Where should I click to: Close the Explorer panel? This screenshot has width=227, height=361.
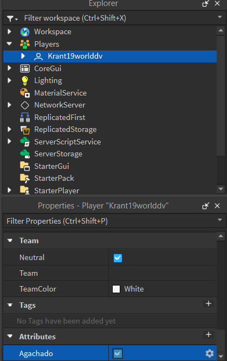(x=217, y=3)
